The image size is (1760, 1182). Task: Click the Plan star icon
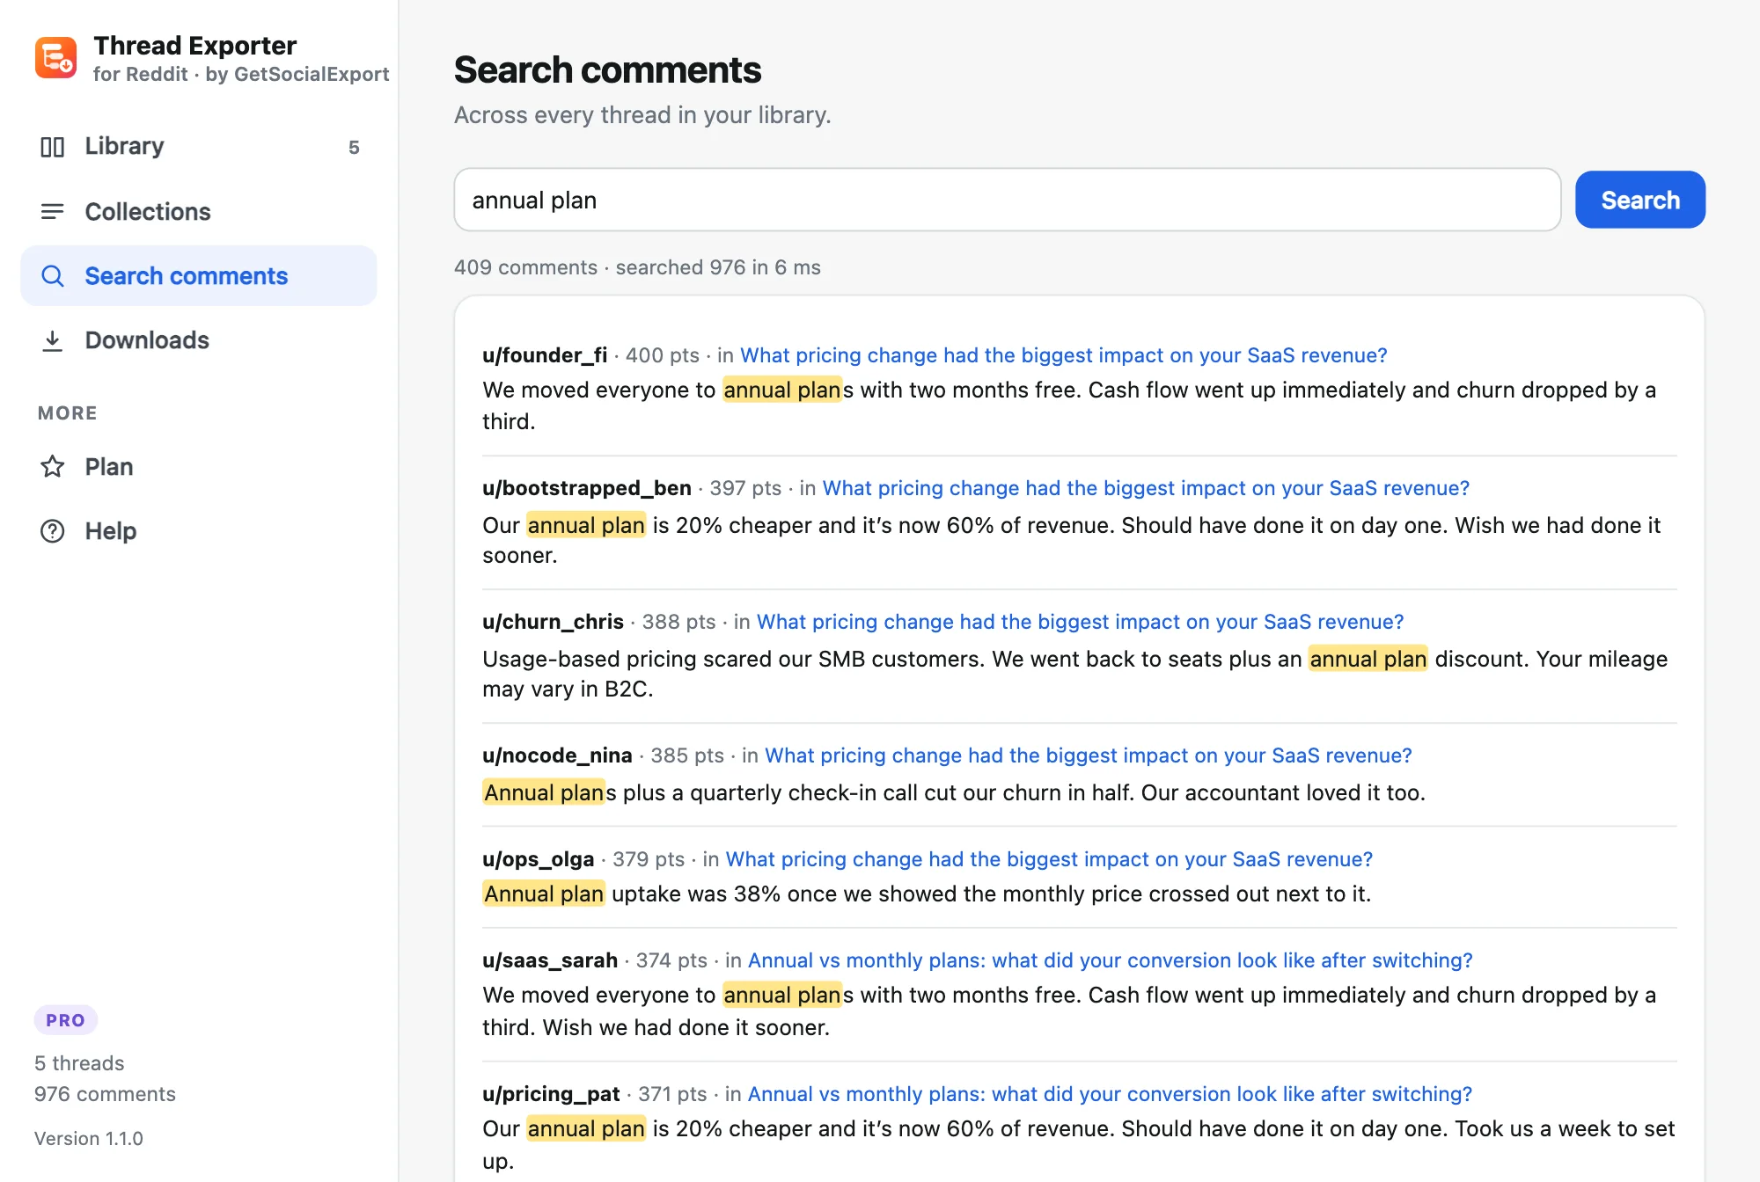click(x=53, y=467)
